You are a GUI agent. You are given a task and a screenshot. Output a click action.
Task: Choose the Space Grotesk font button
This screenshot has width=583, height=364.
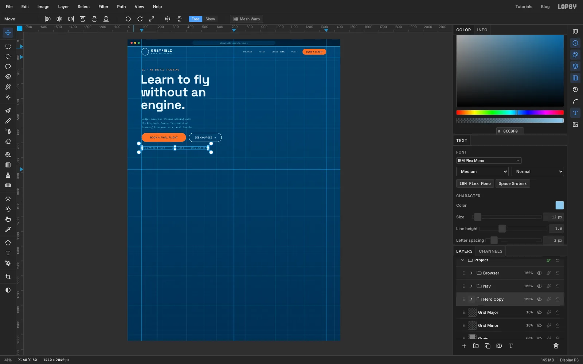coord(512,183)
